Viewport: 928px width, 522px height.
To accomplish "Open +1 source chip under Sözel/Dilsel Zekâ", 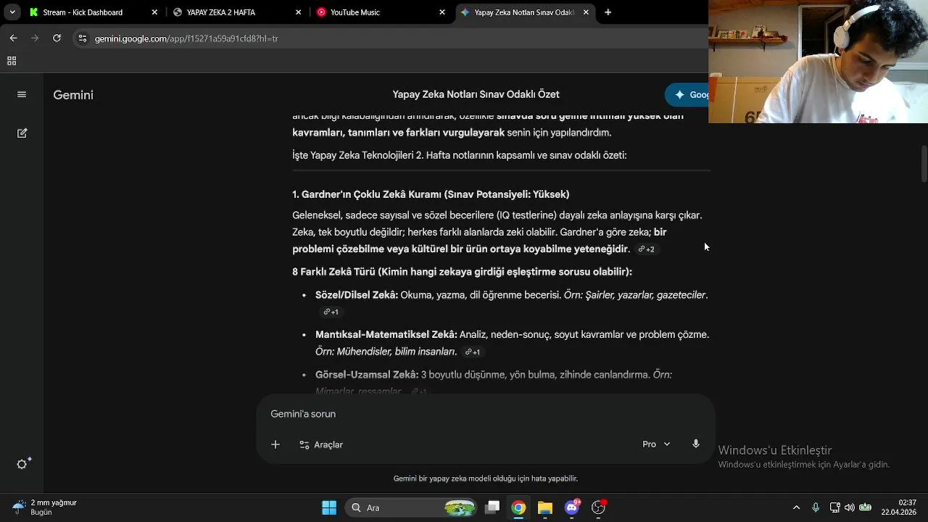I will coord(331,312).
